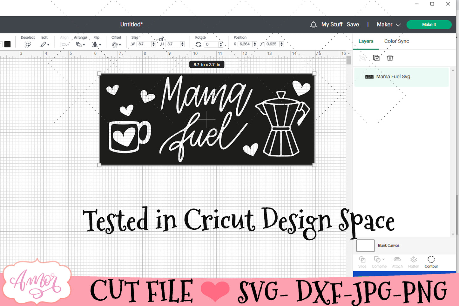
Task: Click the Untitled* project title
Action: (x=132, y=24)
